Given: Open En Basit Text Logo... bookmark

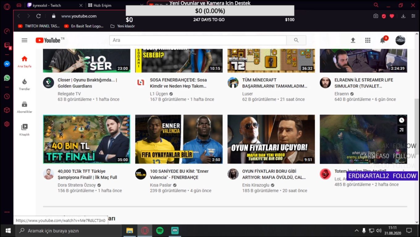Looking at the screenshot, I should point(84,26).
